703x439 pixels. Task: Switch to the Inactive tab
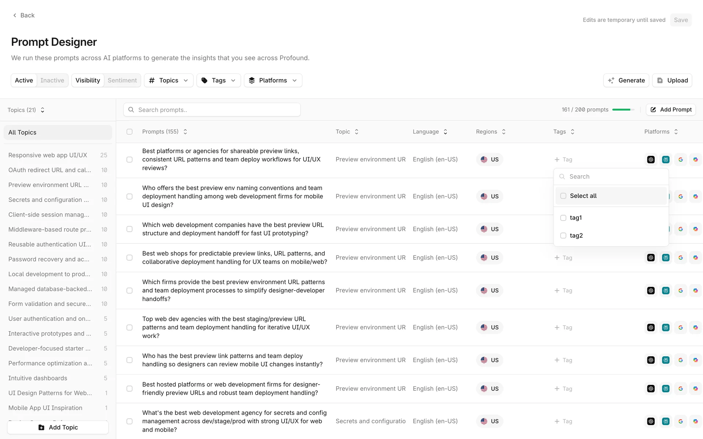tap(52, 80)
